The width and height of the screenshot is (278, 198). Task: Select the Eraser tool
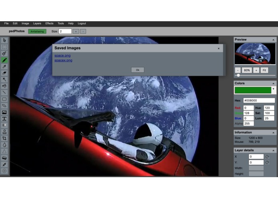click(x=4, y=73)
